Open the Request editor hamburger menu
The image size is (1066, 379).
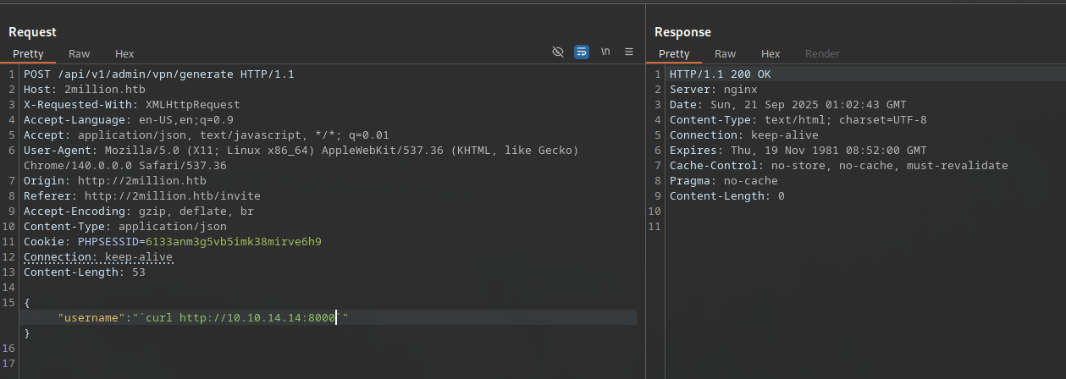click(629, 52)
